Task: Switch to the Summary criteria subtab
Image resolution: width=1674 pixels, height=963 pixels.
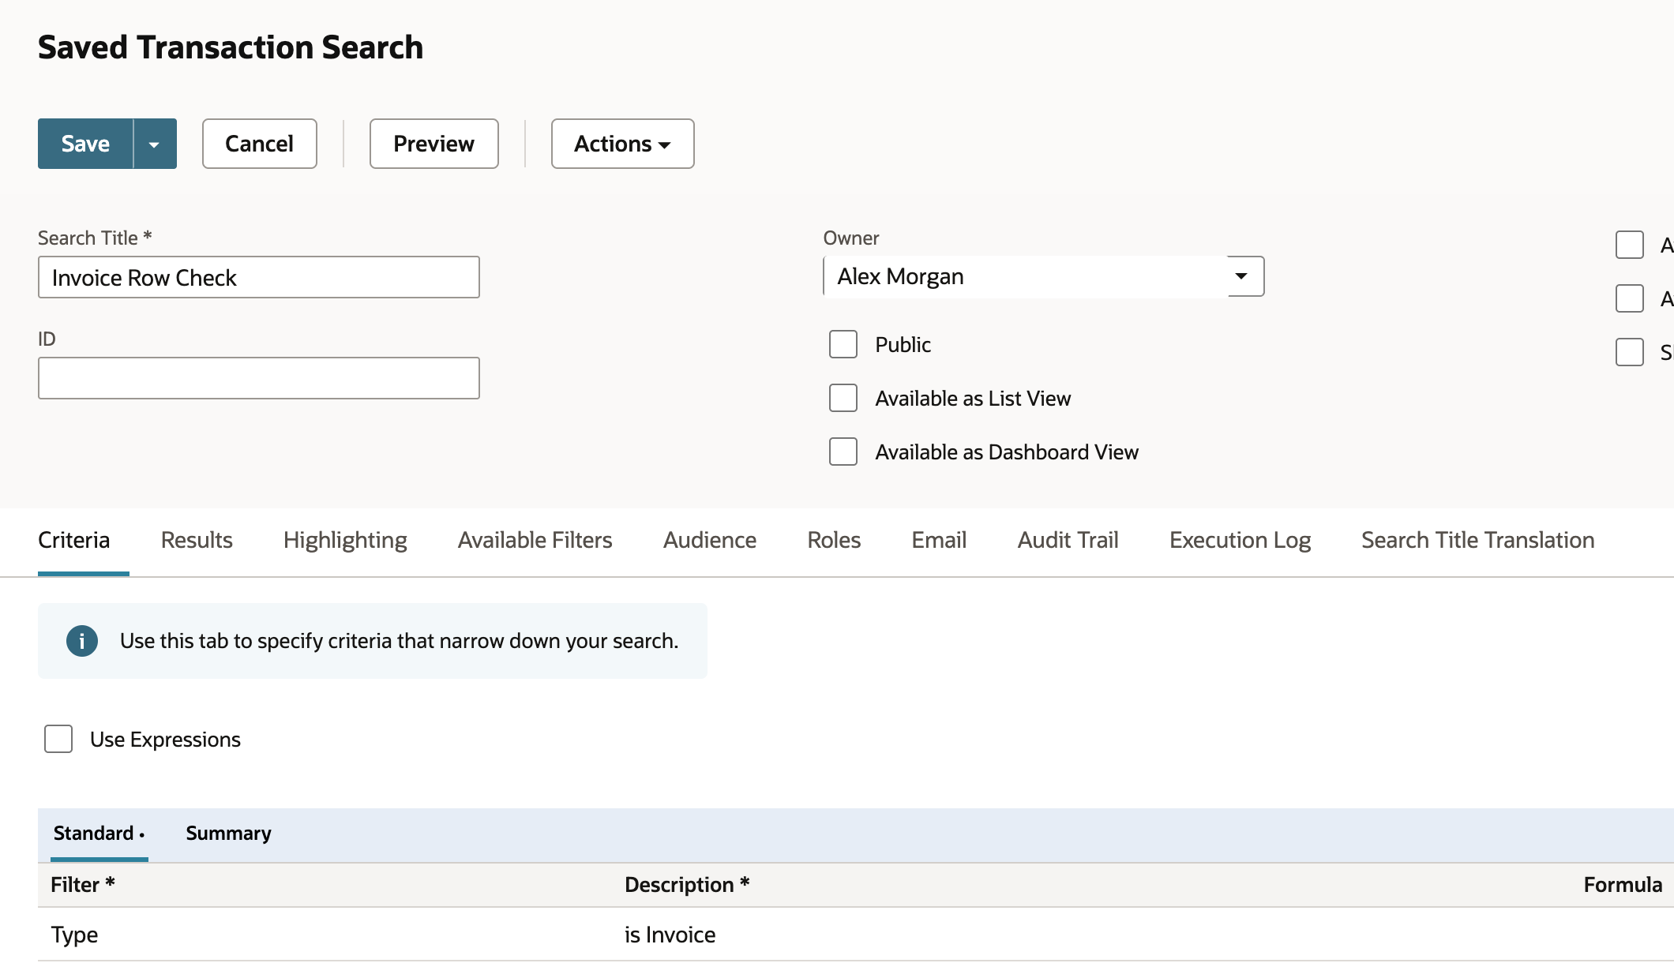Action: (228, 834)
